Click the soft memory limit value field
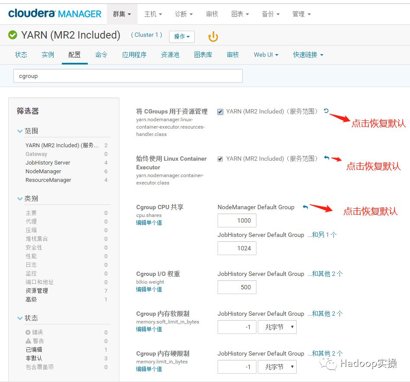 coord(237,327)
